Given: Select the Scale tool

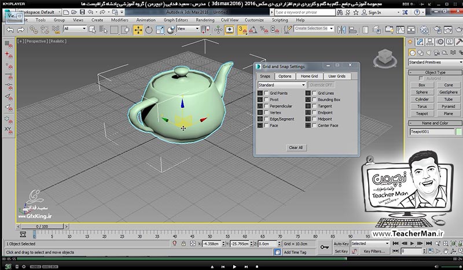Looking at the screenshot, I should [x=160, y=30].
